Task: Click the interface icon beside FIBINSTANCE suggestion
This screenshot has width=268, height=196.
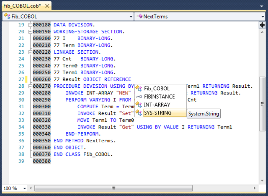Action: pyautogui.click(x=139, y=97)
